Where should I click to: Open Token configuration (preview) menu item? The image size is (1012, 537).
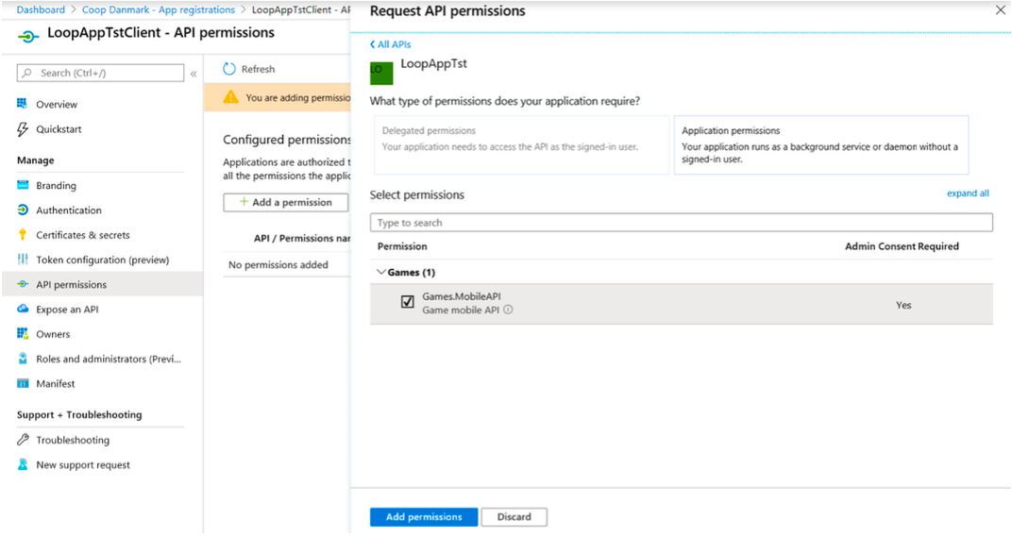(103, 260)
